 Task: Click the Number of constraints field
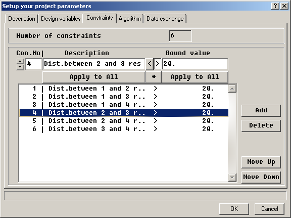pyautogui.click(x=180, y=36)
